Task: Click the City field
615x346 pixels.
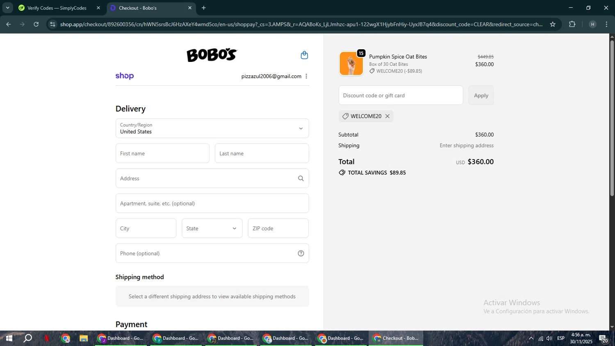Action: pos(146,228)
